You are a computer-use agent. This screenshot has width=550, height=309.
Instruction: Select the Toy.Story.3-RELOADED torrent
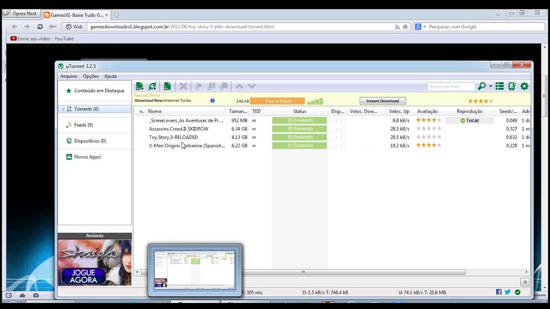(173, 137)
